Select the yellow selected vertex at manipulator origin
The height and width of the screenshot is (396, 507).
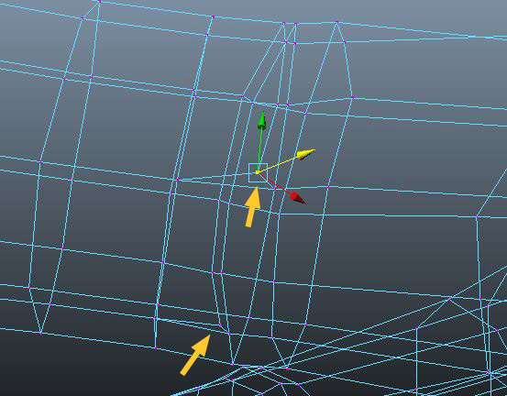(258, 172)
